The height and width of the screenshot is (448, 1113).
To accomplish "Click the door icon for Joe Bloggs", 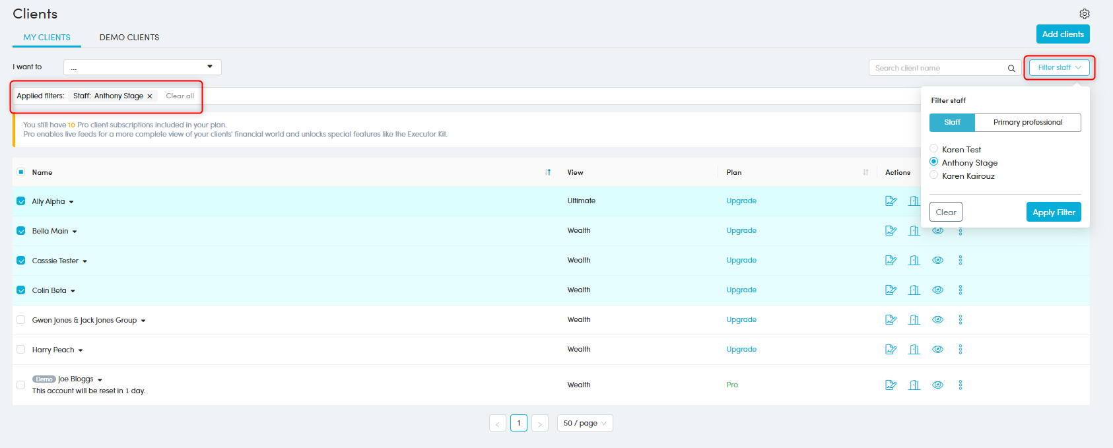I will click(x=914, y=385).
